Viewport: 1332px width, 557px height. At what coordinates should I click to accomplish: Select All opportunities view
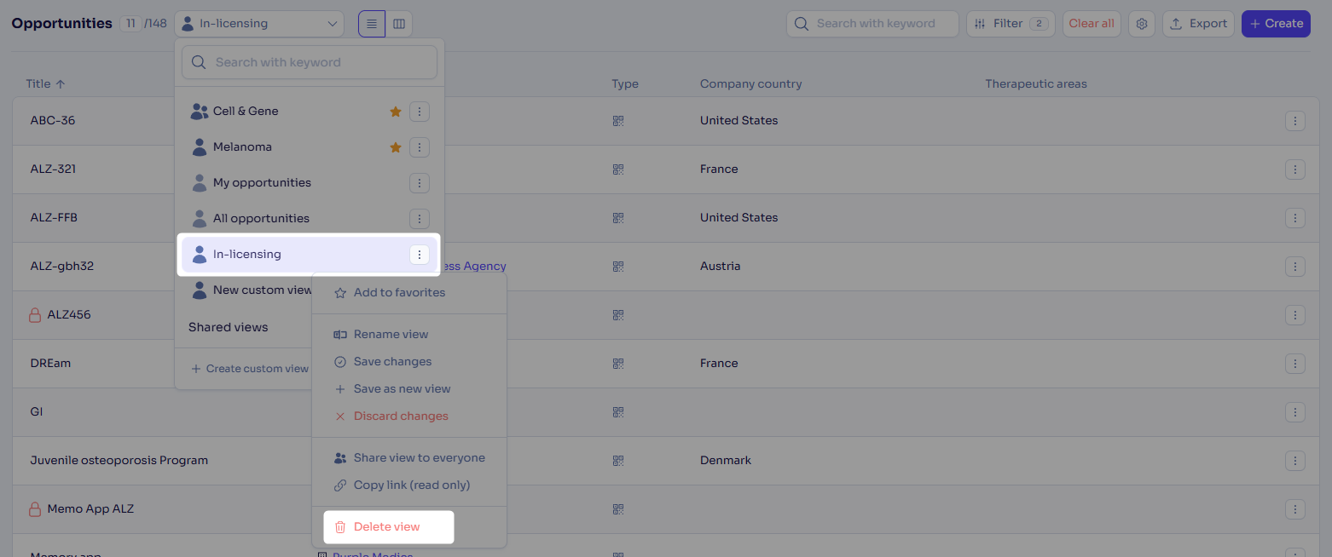[x=261, y=219]
